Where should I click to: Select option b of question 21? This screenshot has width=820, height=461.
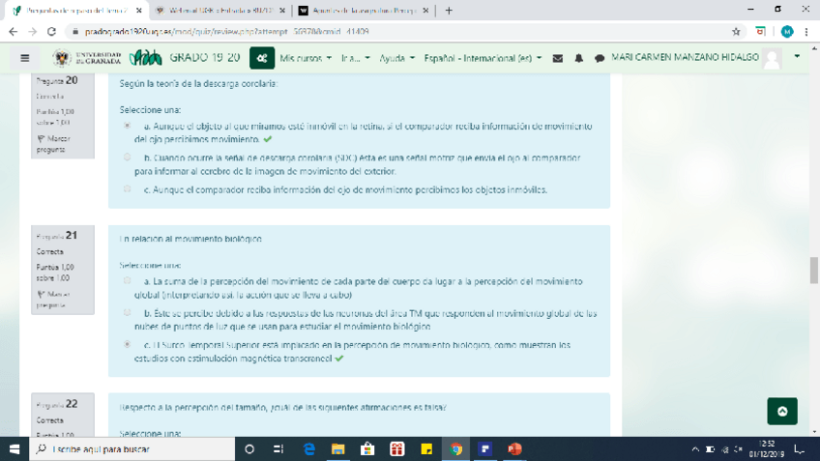click(127, 312)
